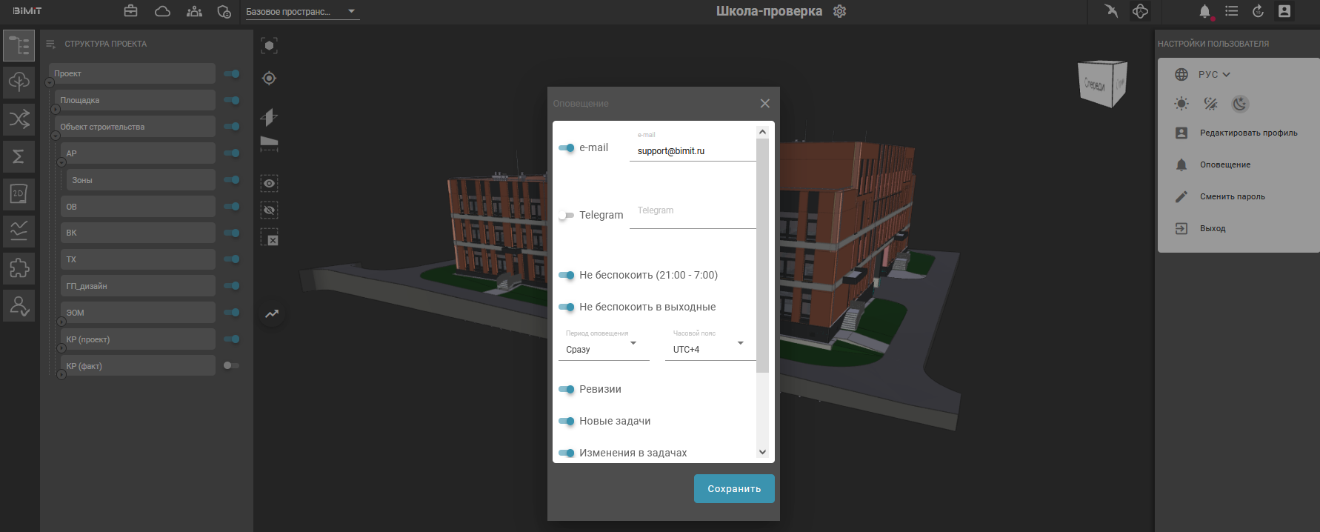
Task: Click the cloud icon in top bar
Action: click(x=162, y=11)
